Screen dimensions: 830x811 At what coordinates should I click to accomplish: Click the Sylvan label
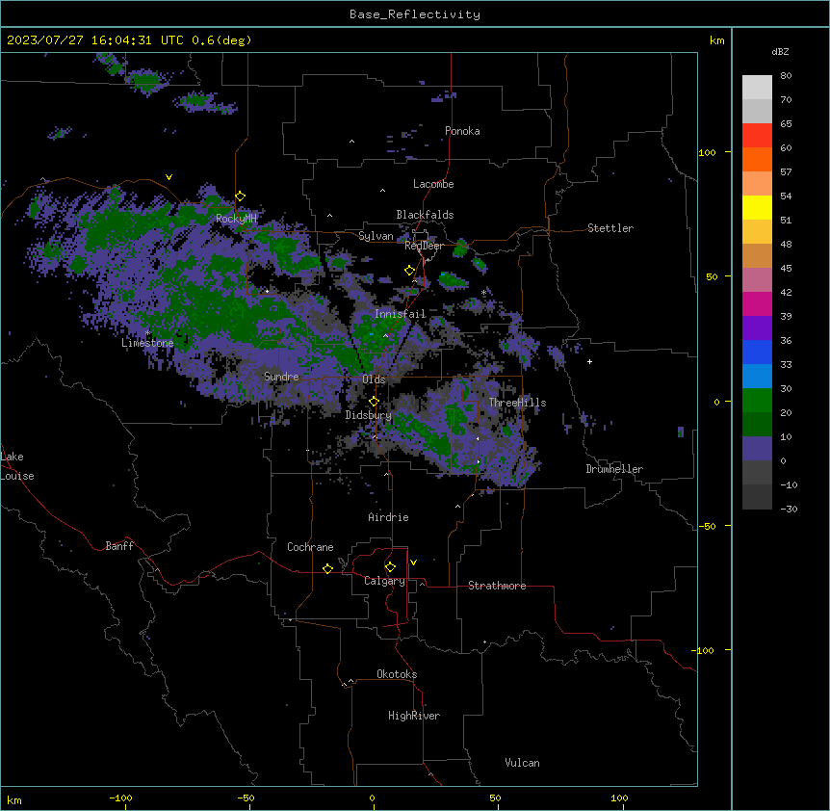point(376,236)
